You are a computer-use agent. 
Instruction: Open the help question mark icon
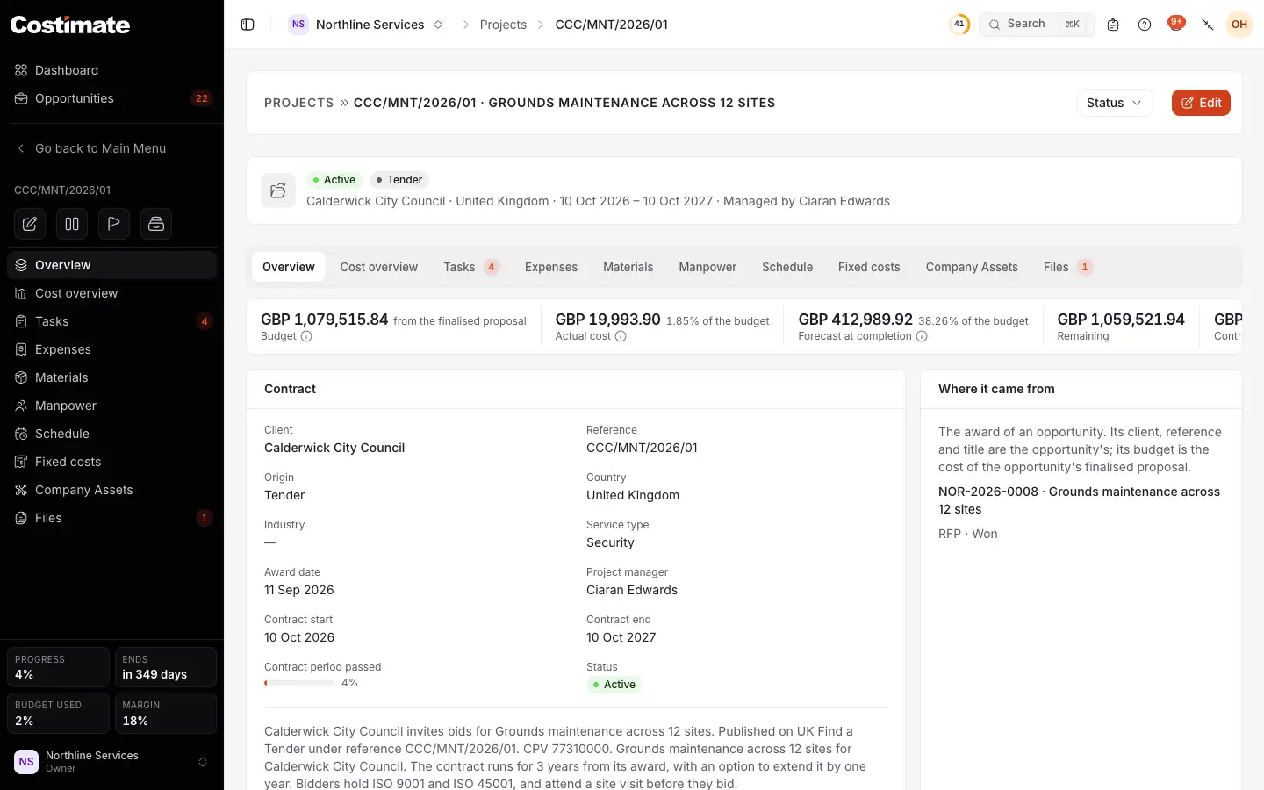(x=1145, y=25)
